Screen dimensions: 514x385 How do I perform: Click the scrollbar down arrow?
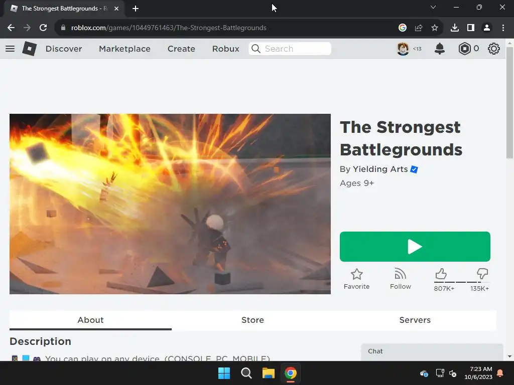pos(509,356)
